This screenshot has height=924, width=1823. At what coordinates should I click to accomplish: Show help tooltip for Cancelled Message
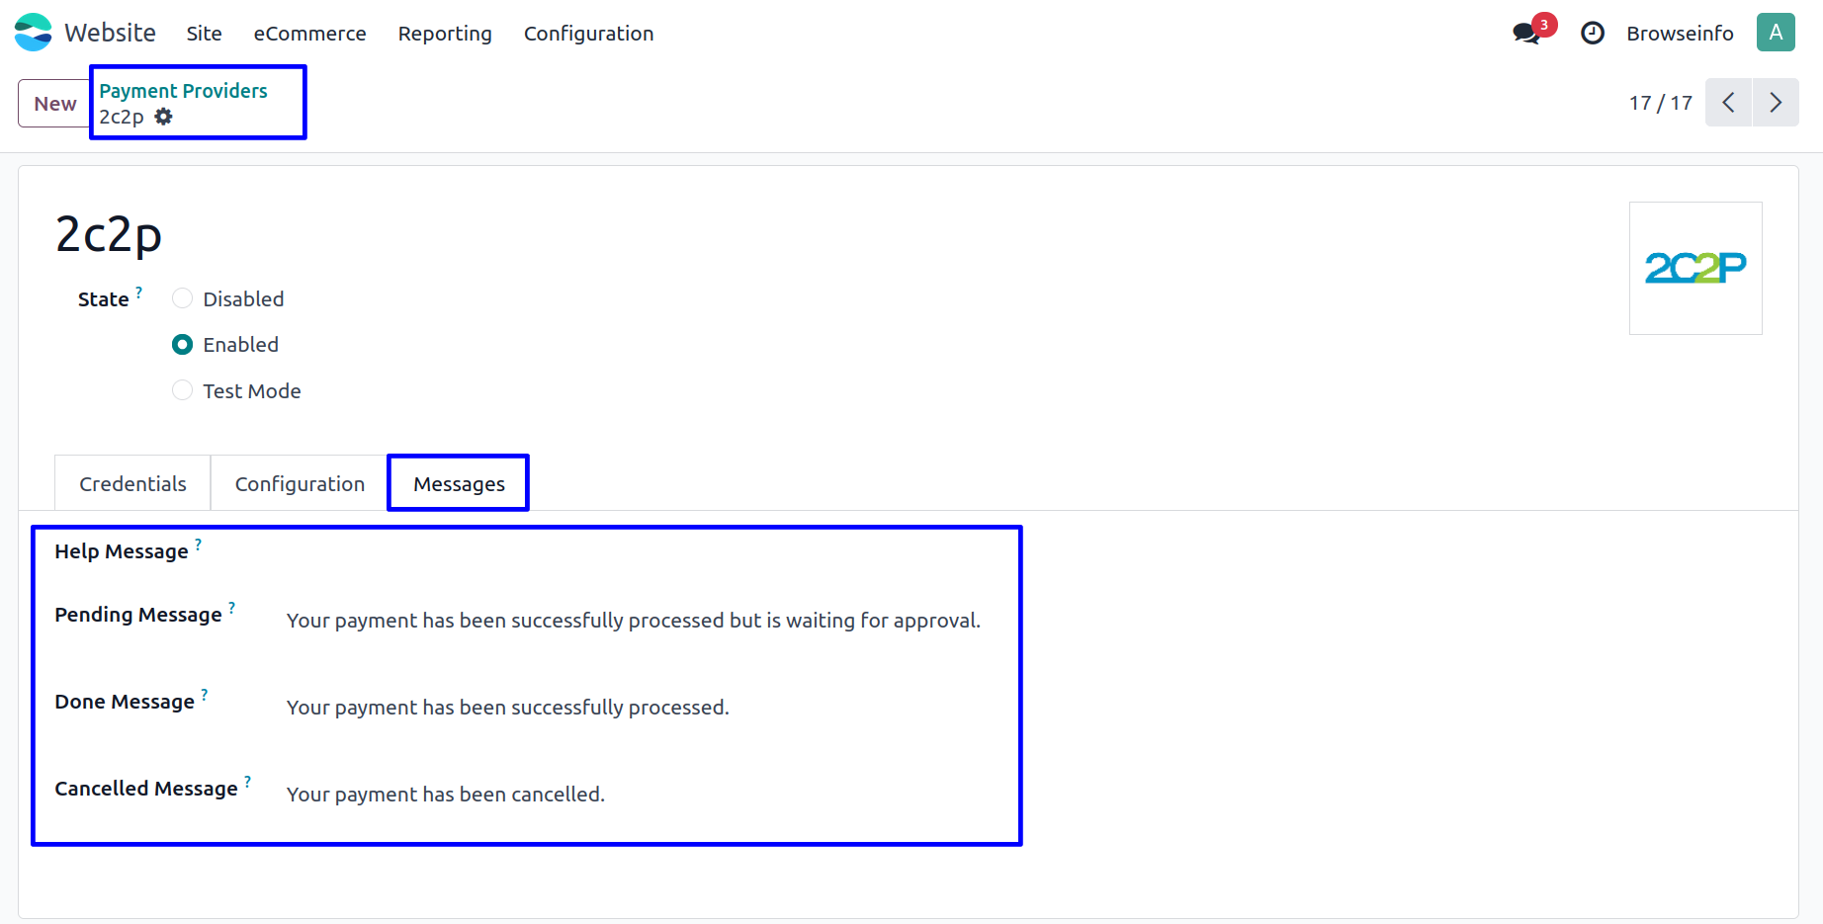coord(248,781)
